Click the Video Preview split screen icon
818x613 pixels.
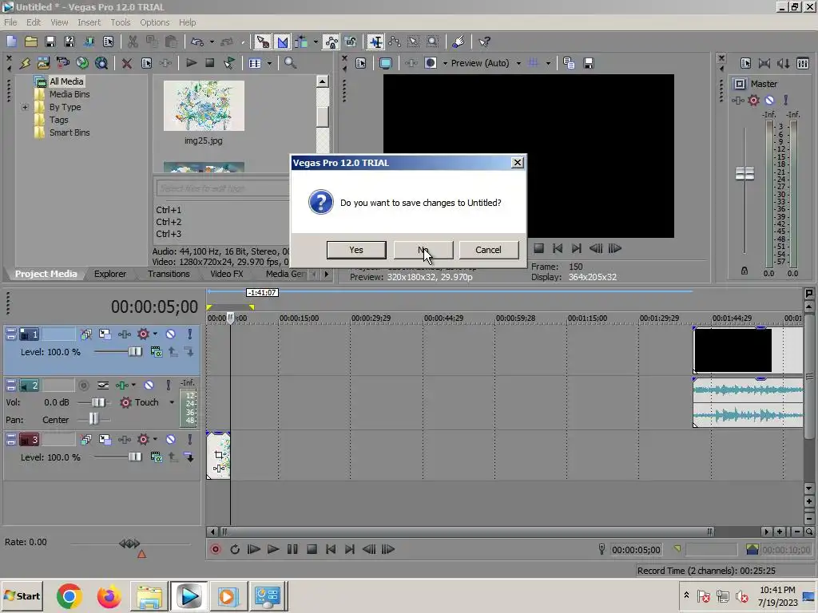point(431,63)
